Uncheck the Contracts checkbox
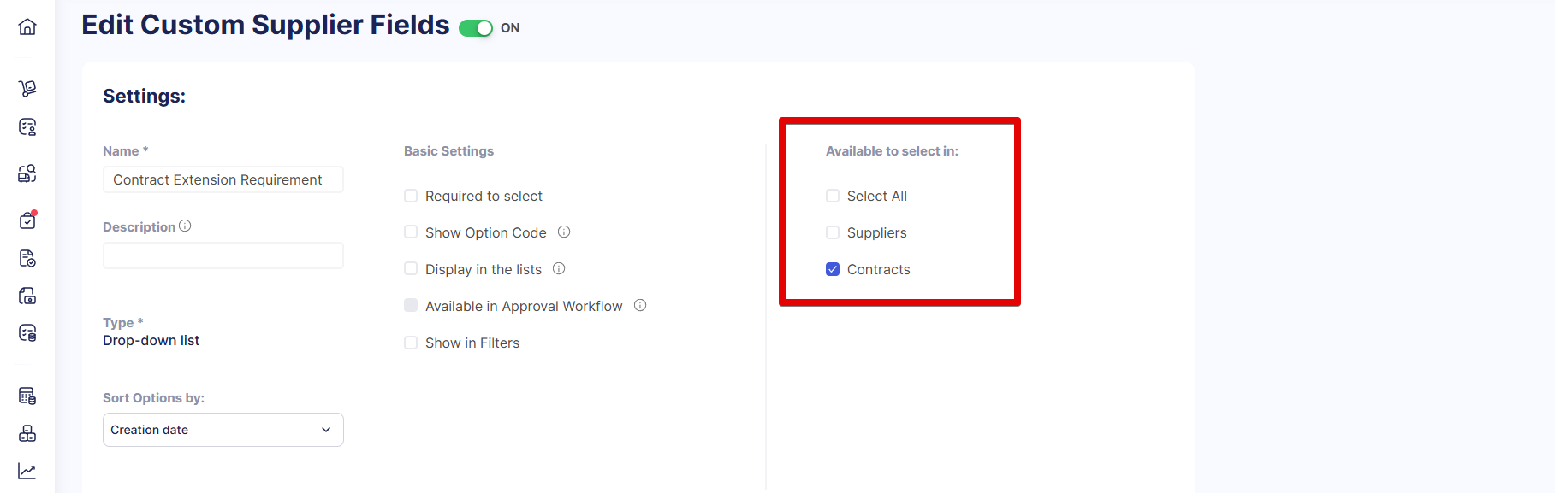This screenshot has width=1555, height=493. click(833, 269)
